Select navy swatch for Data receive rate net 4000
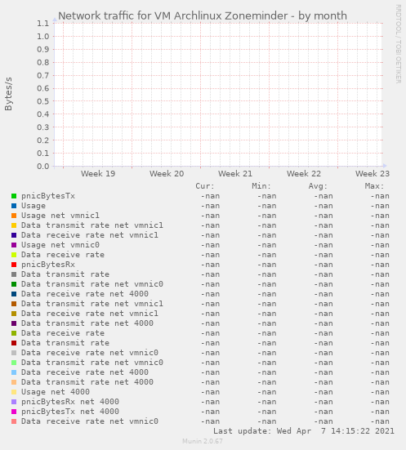 point(14,294)
